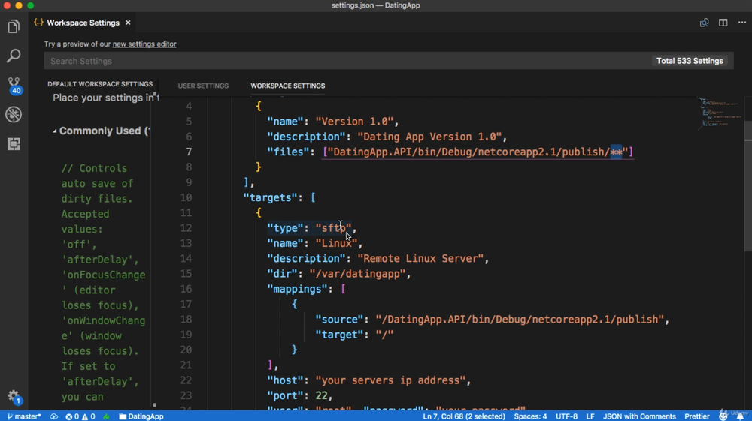Click the "target": "/" line

pos(354,335)
